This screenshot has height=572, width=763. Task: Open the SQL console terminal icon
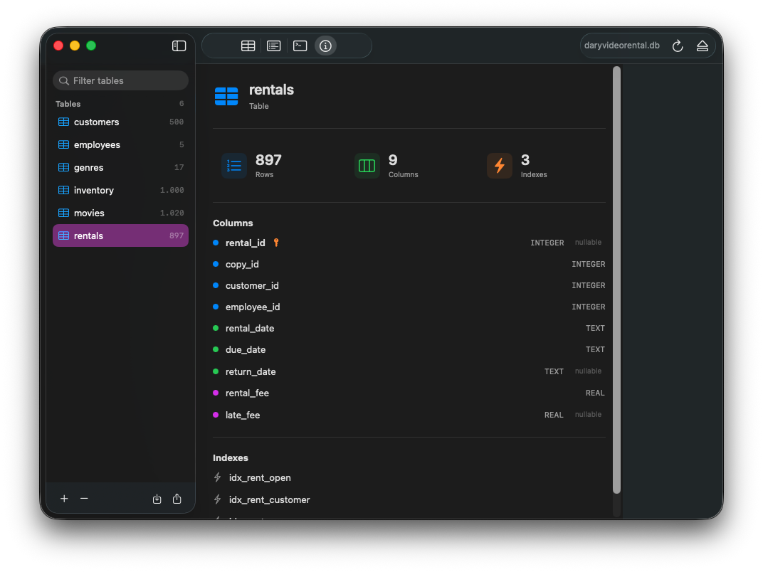[x=300, y=46]
